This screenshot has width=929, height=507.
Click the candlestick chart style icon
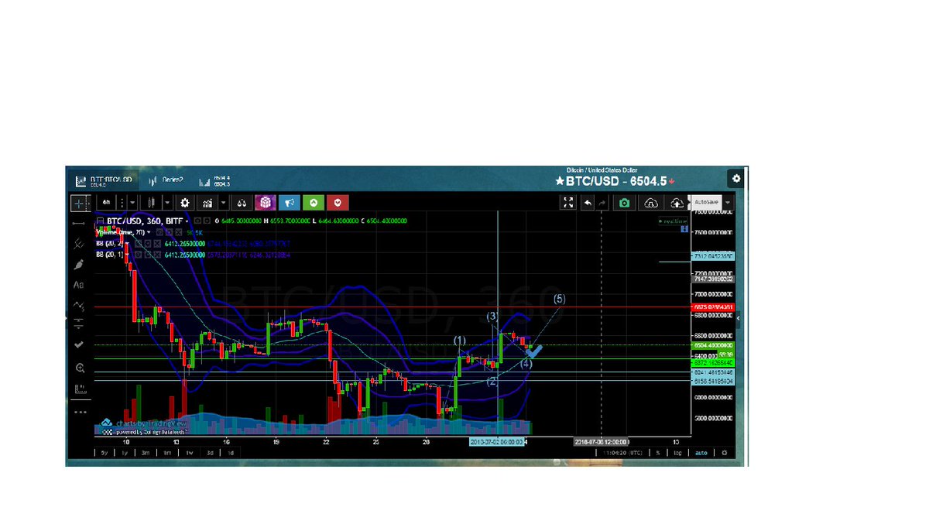151,203
